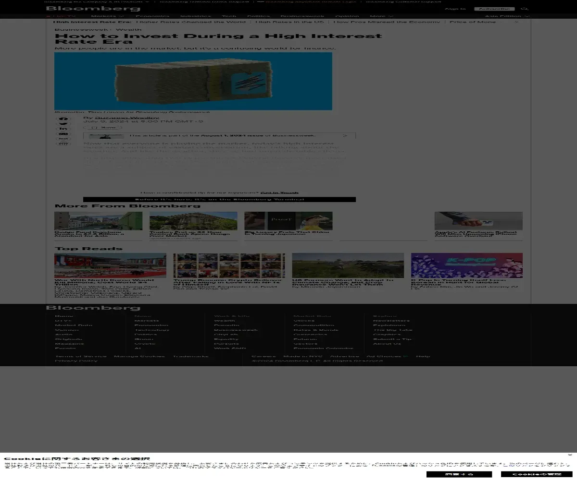Expand the Markets menu dropdown
The image size is (577, 480).
pos(107,16)
